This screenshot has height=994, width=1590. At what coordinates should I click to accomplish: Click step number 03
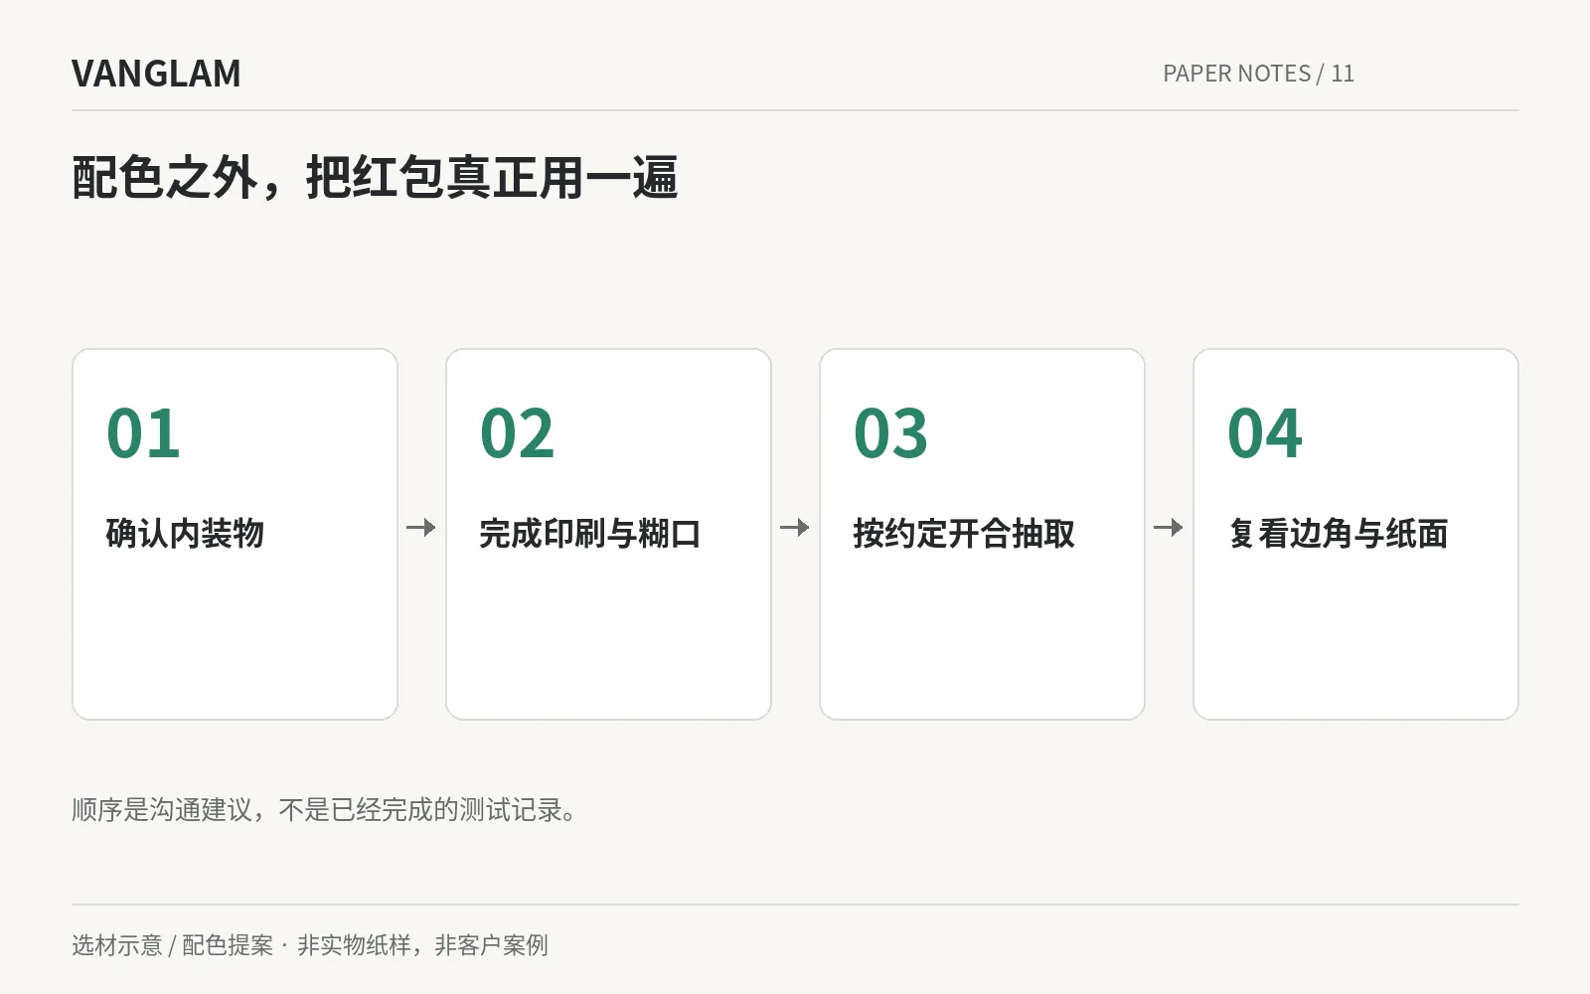click(x=890, y=433)
